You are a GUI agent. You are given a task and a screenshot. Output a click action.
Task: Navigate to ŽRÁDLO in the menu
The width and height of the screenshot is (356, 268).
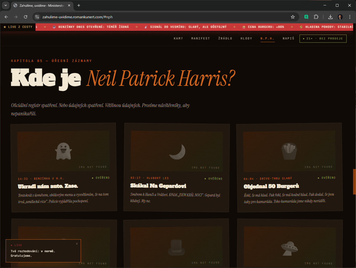(x=225, y=39)
